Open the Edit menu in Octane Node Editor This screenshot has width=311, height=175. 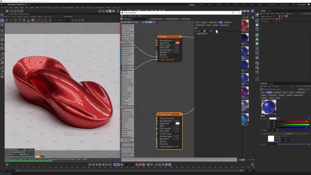tap(125, 16)
